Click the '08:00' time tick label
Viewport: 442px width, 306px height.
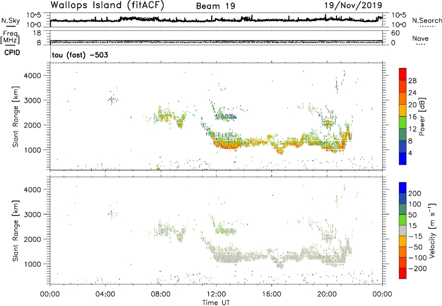161,294
